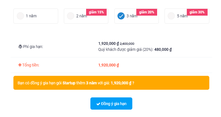Choose the 2 năm renewal radio circle
The height and width of the screenshot is (117, 221).
coord(70,16)
